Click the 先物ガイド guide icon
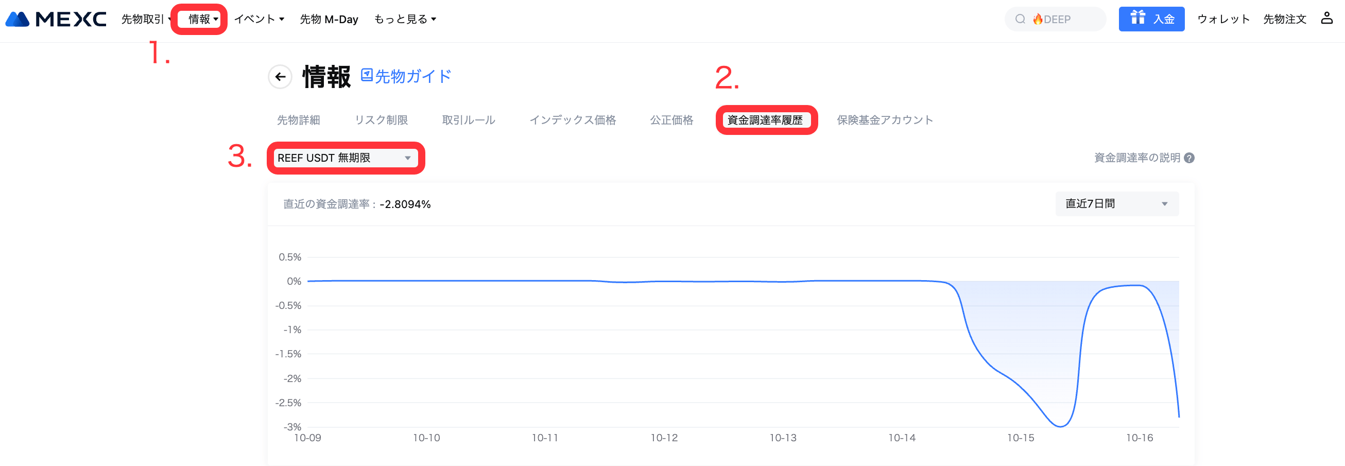The width and height of the screenshot is (1345, 466). 367,76
